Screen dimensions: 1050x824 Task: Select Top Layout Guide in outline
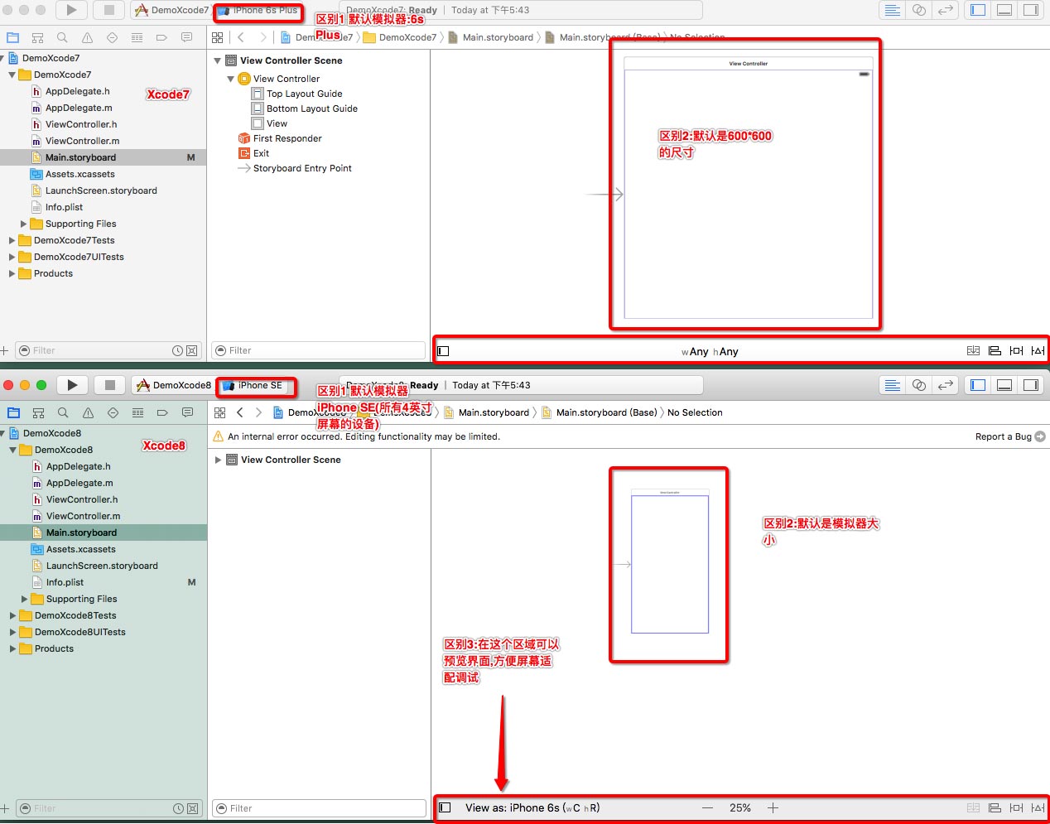pos(305,94)
